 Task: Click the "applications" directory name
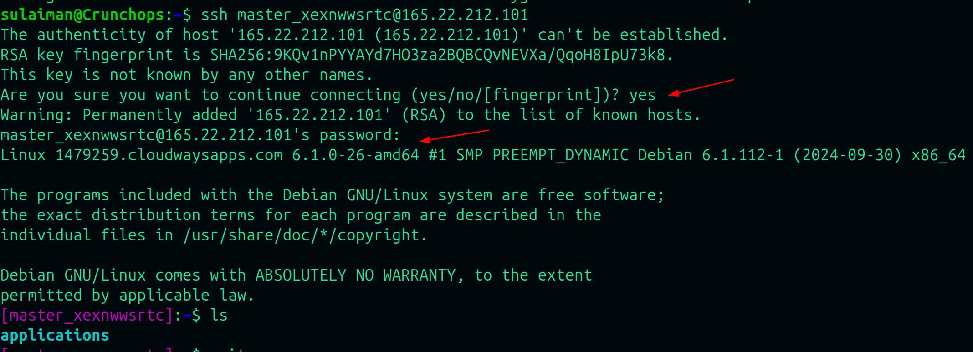click(x=55, y=336)
